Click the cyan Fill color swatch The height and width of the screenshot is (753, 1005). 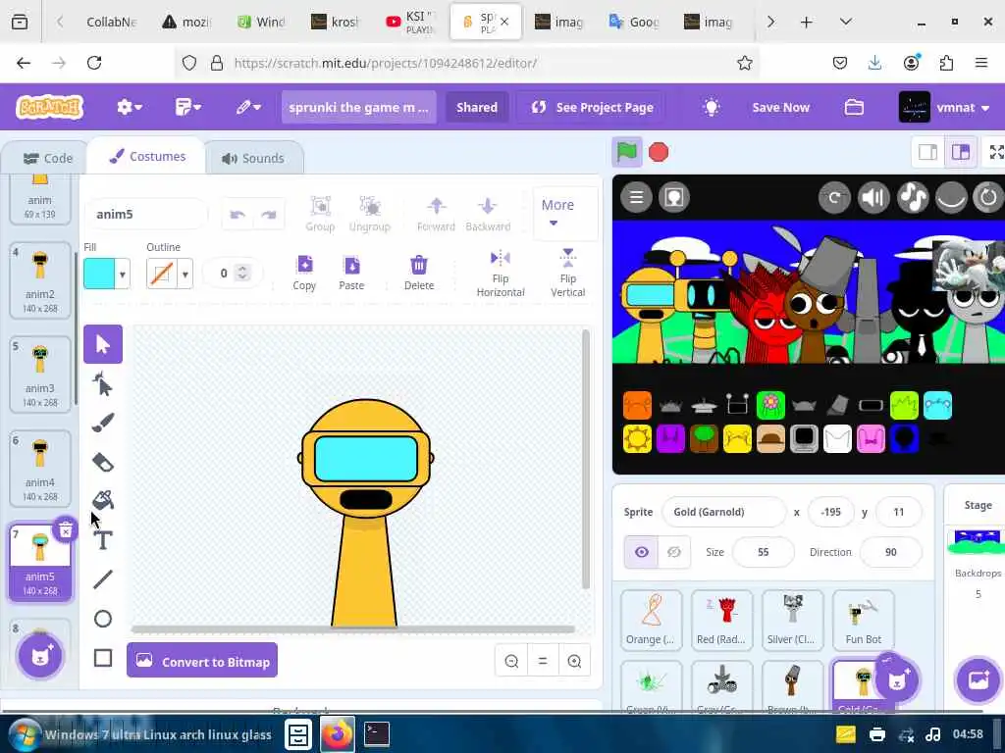pos(100,275)
